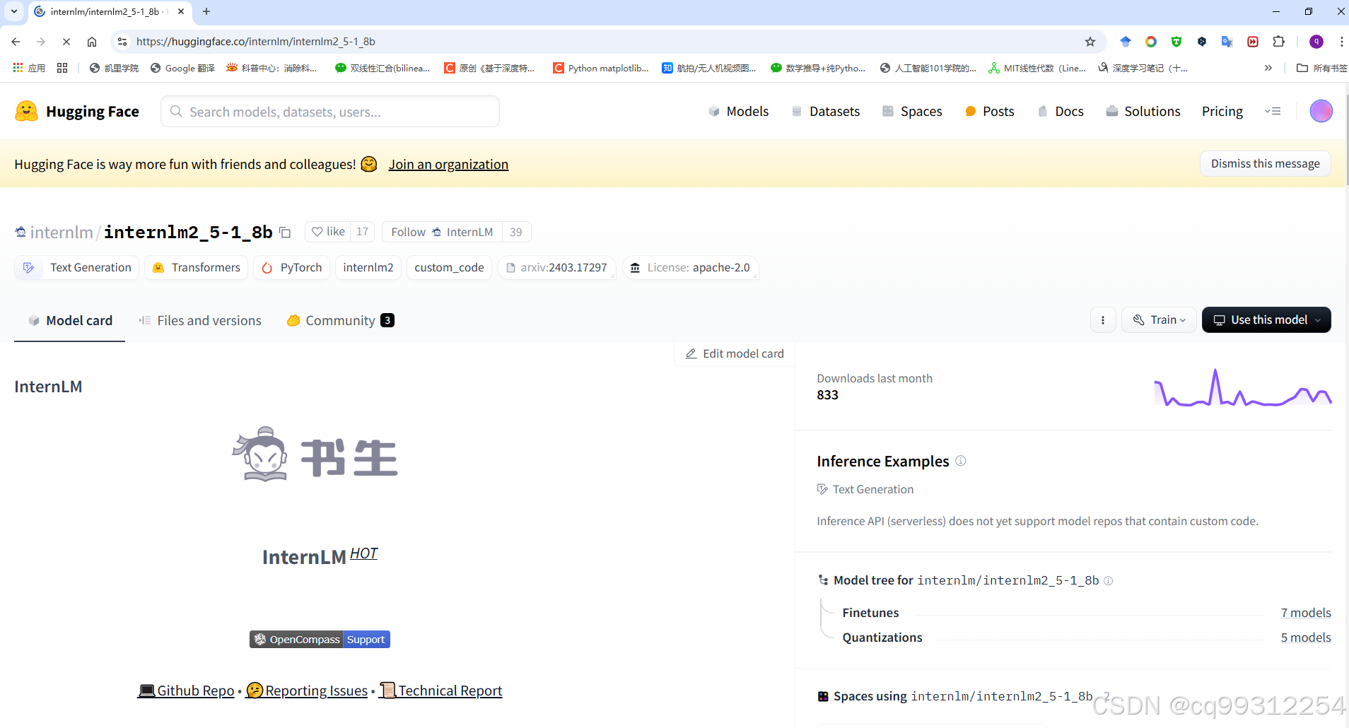View 7 models finetunes

(1306, 613)
